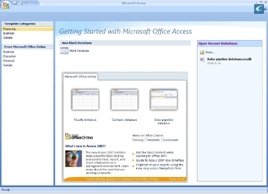Click the Office Online logo
Screen dimensions: 268x194
[x=79, y=136]
